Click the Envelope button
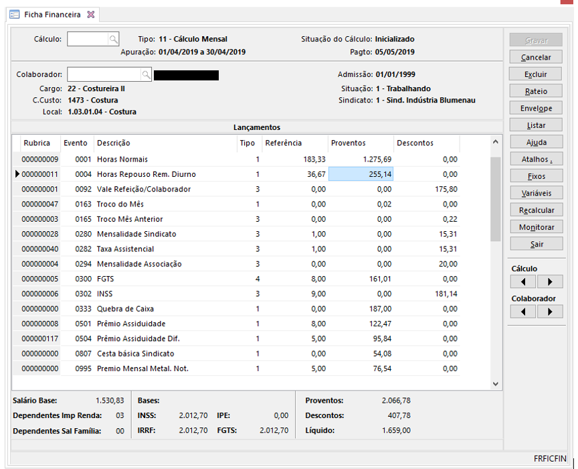Image resolution: width=578 pixels, height=469 pixels. (x=536, y=108)
